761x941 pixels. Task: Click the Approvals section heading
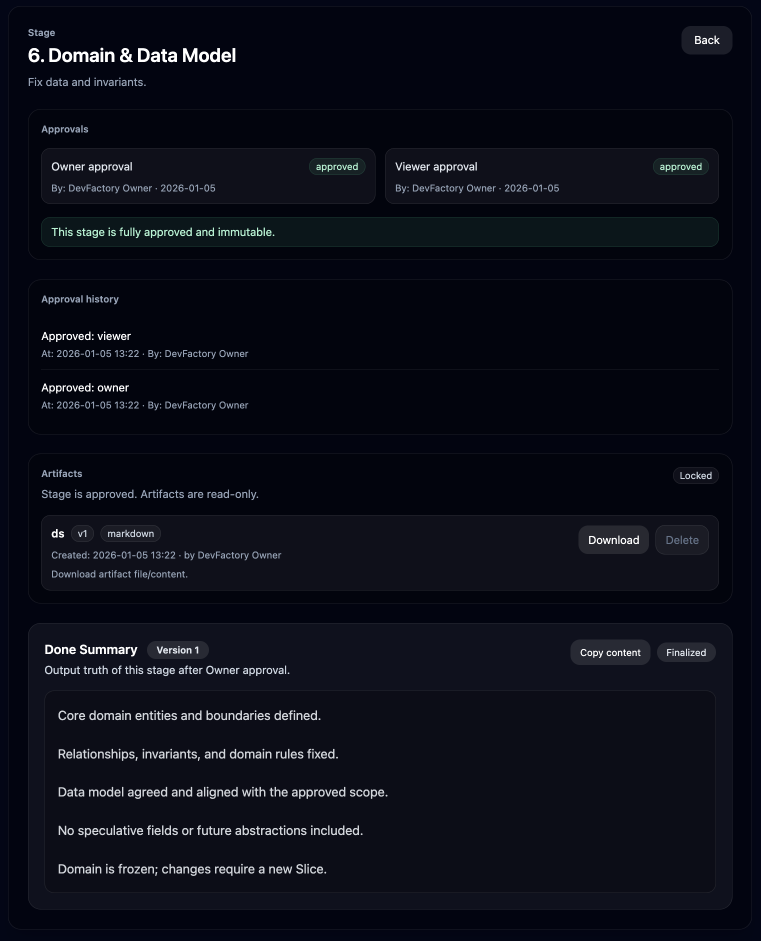pos(65,129)
